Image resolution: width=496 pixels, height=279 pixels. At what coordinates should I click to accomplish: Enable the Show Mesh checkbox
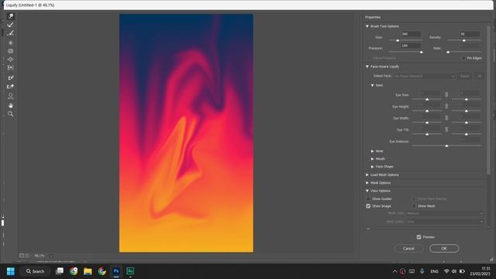414,206
